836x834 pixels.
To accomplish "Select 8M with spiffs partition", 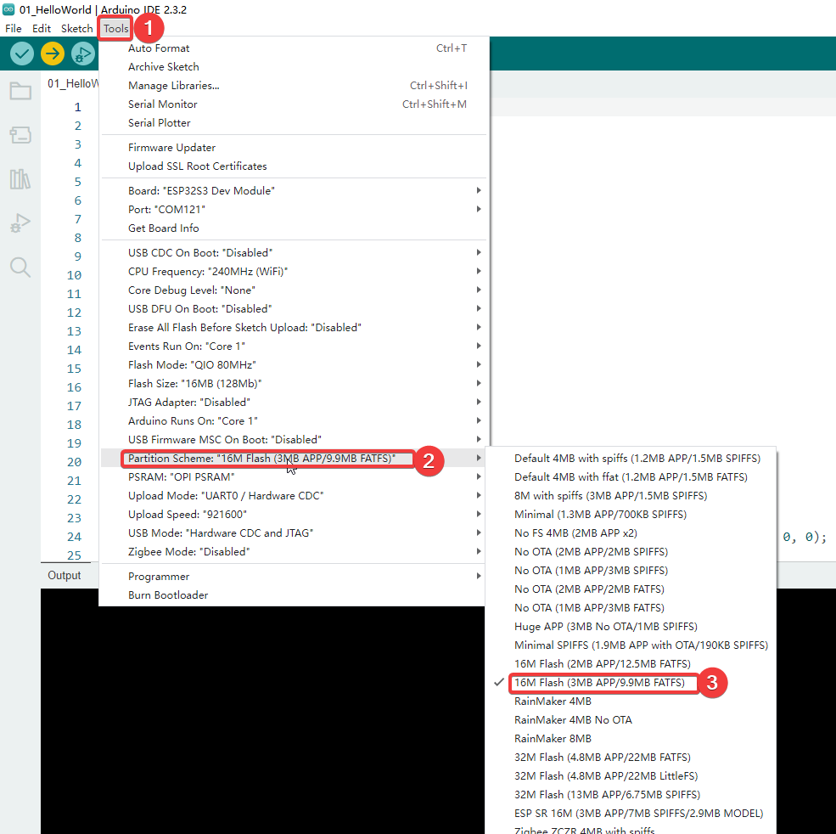I will click(x=631, y=495).
